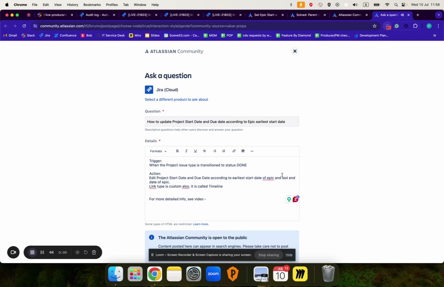This screenshot has height=287, width=444.
Task: Switch to the live-producers tab
Action: tap(55, 15)
